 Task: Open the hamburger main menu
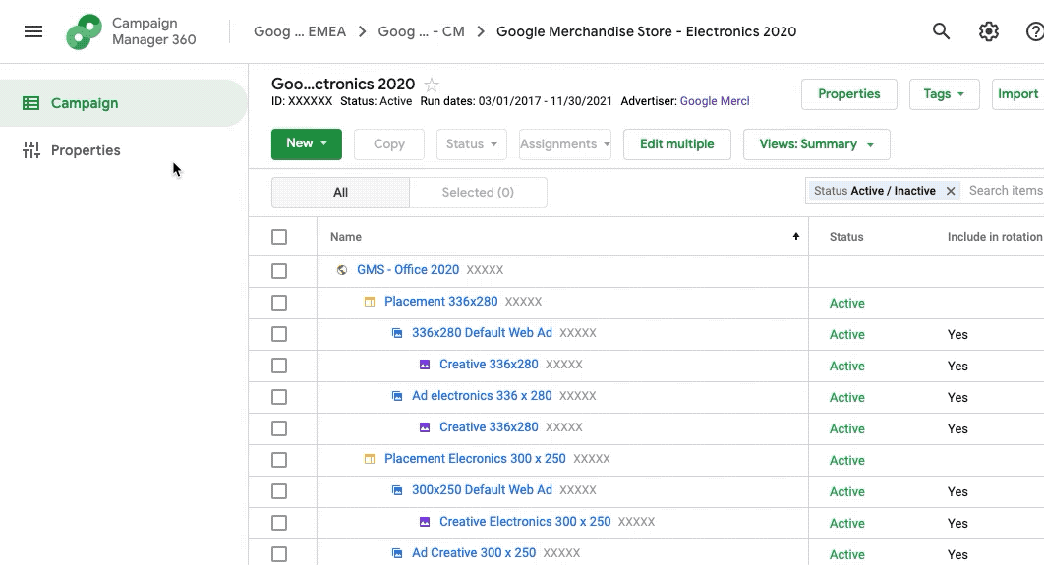pos(33,31)
